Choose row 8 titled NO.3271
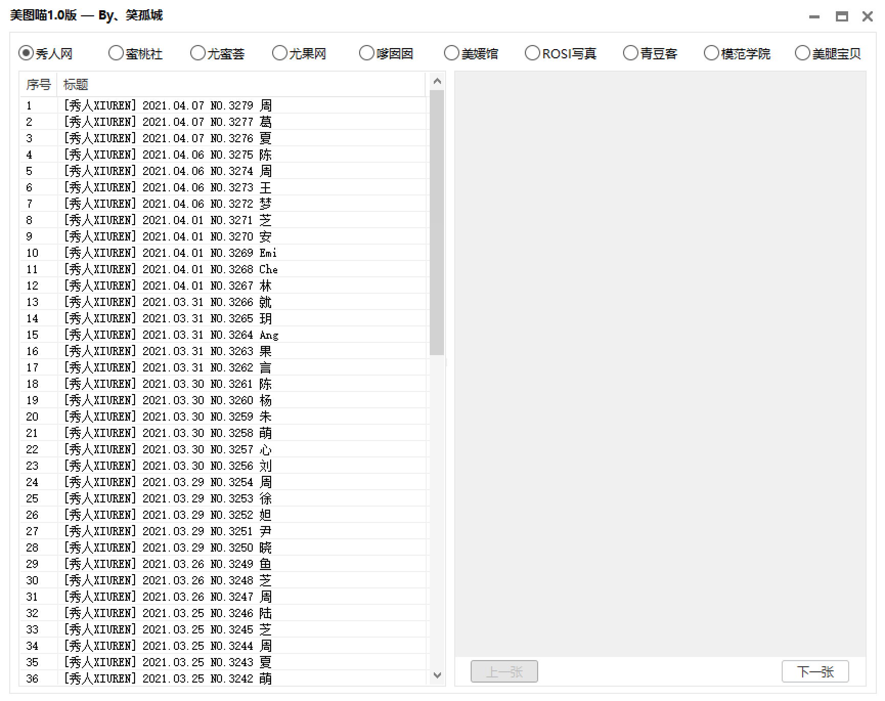The width and height of the screenshot is (885, 701). pyautogui.click(x=223, y=220)
